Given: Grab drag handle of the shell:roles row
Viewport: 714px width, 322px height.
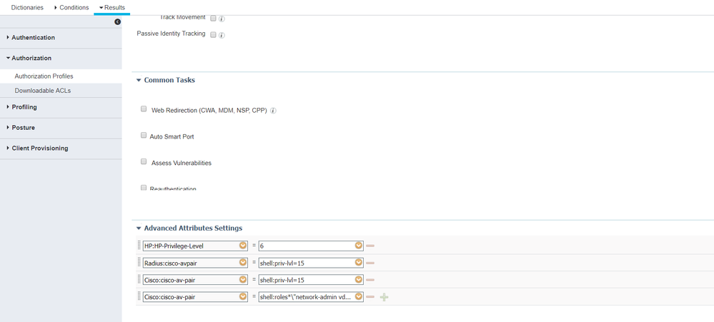Looking at the screenshot, I should pyautogui.click(x=139, y=297).
